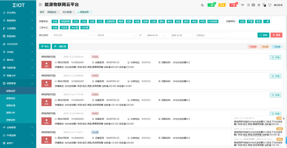Expand the 智慧消防 sidebar menu
Image resolution: width=287 pixels, height=148 pixels.
click(18, 36)
